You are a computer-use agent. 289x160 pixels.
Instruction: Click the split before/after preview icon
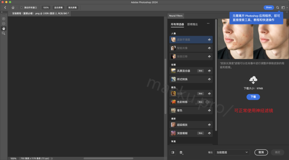pyautogui.click(x=173, y=152)
